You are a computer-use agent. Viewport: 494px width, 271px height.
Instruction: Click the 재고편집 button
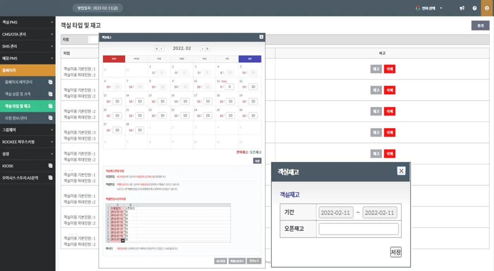221,261
